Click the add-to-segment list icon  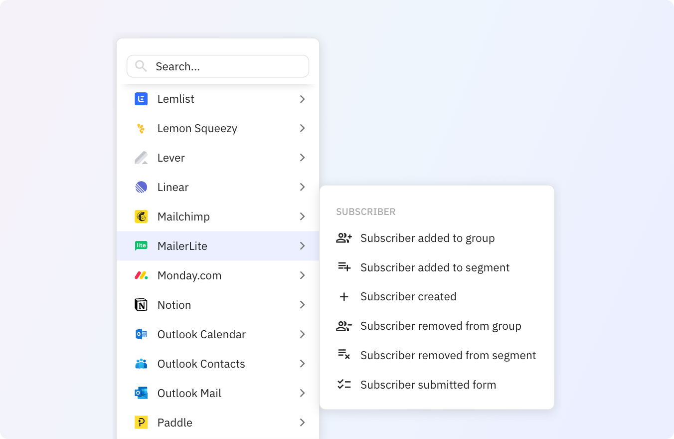click(344, 267)
